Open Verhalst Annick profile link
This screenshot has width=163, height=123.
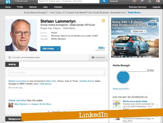87,81
